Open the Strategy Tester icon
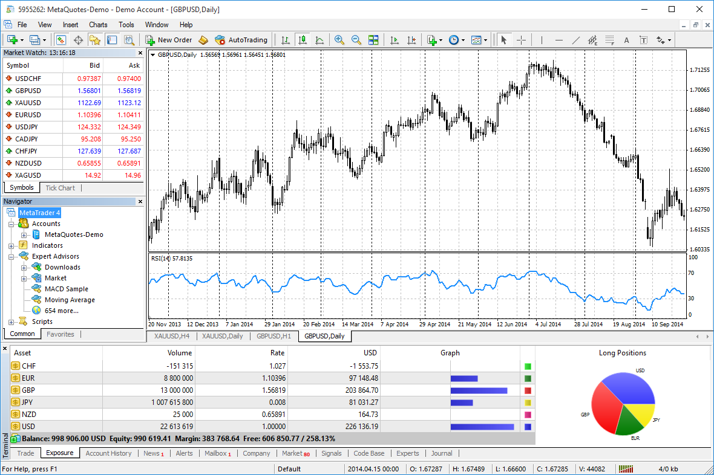Screen dimensions: 714x475 coord(129,40)
